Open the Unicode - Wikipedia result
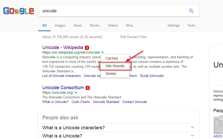 coord(63,48)
